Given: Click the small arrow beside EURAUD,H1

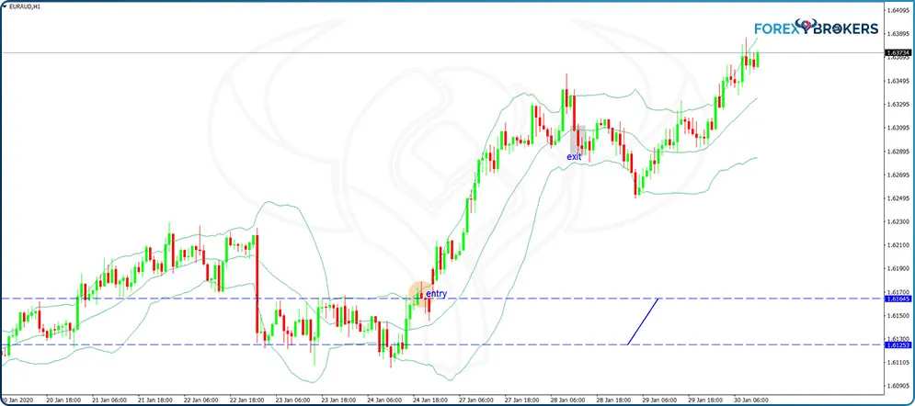Looking at the screenshot, I should [x=5, y=6].
